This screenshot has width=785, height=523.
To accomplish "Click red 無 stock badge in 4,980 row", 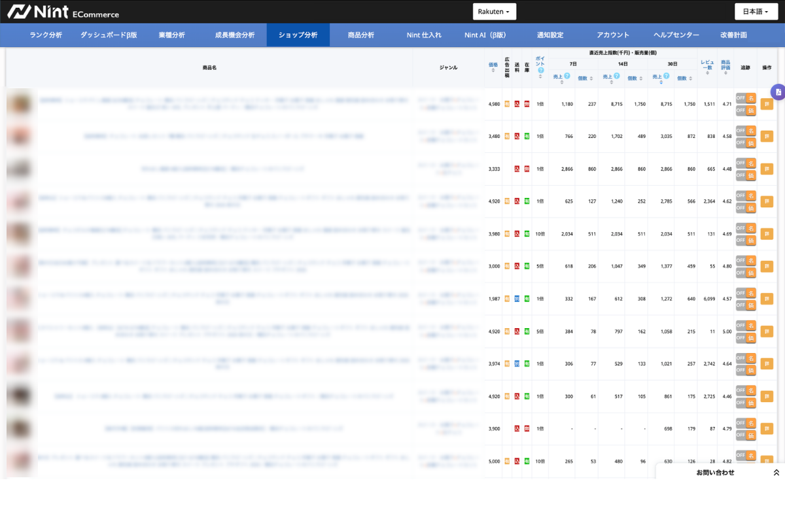I will coord(527,104).
